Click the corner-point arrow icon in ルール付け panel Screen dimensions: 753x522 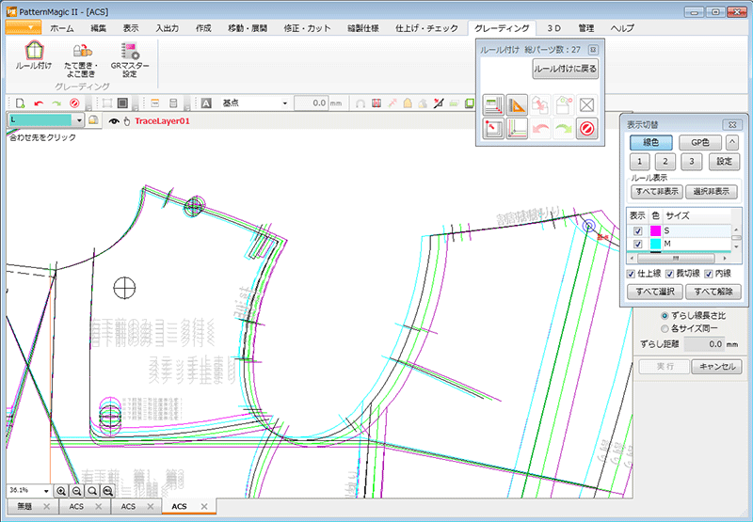493,129
